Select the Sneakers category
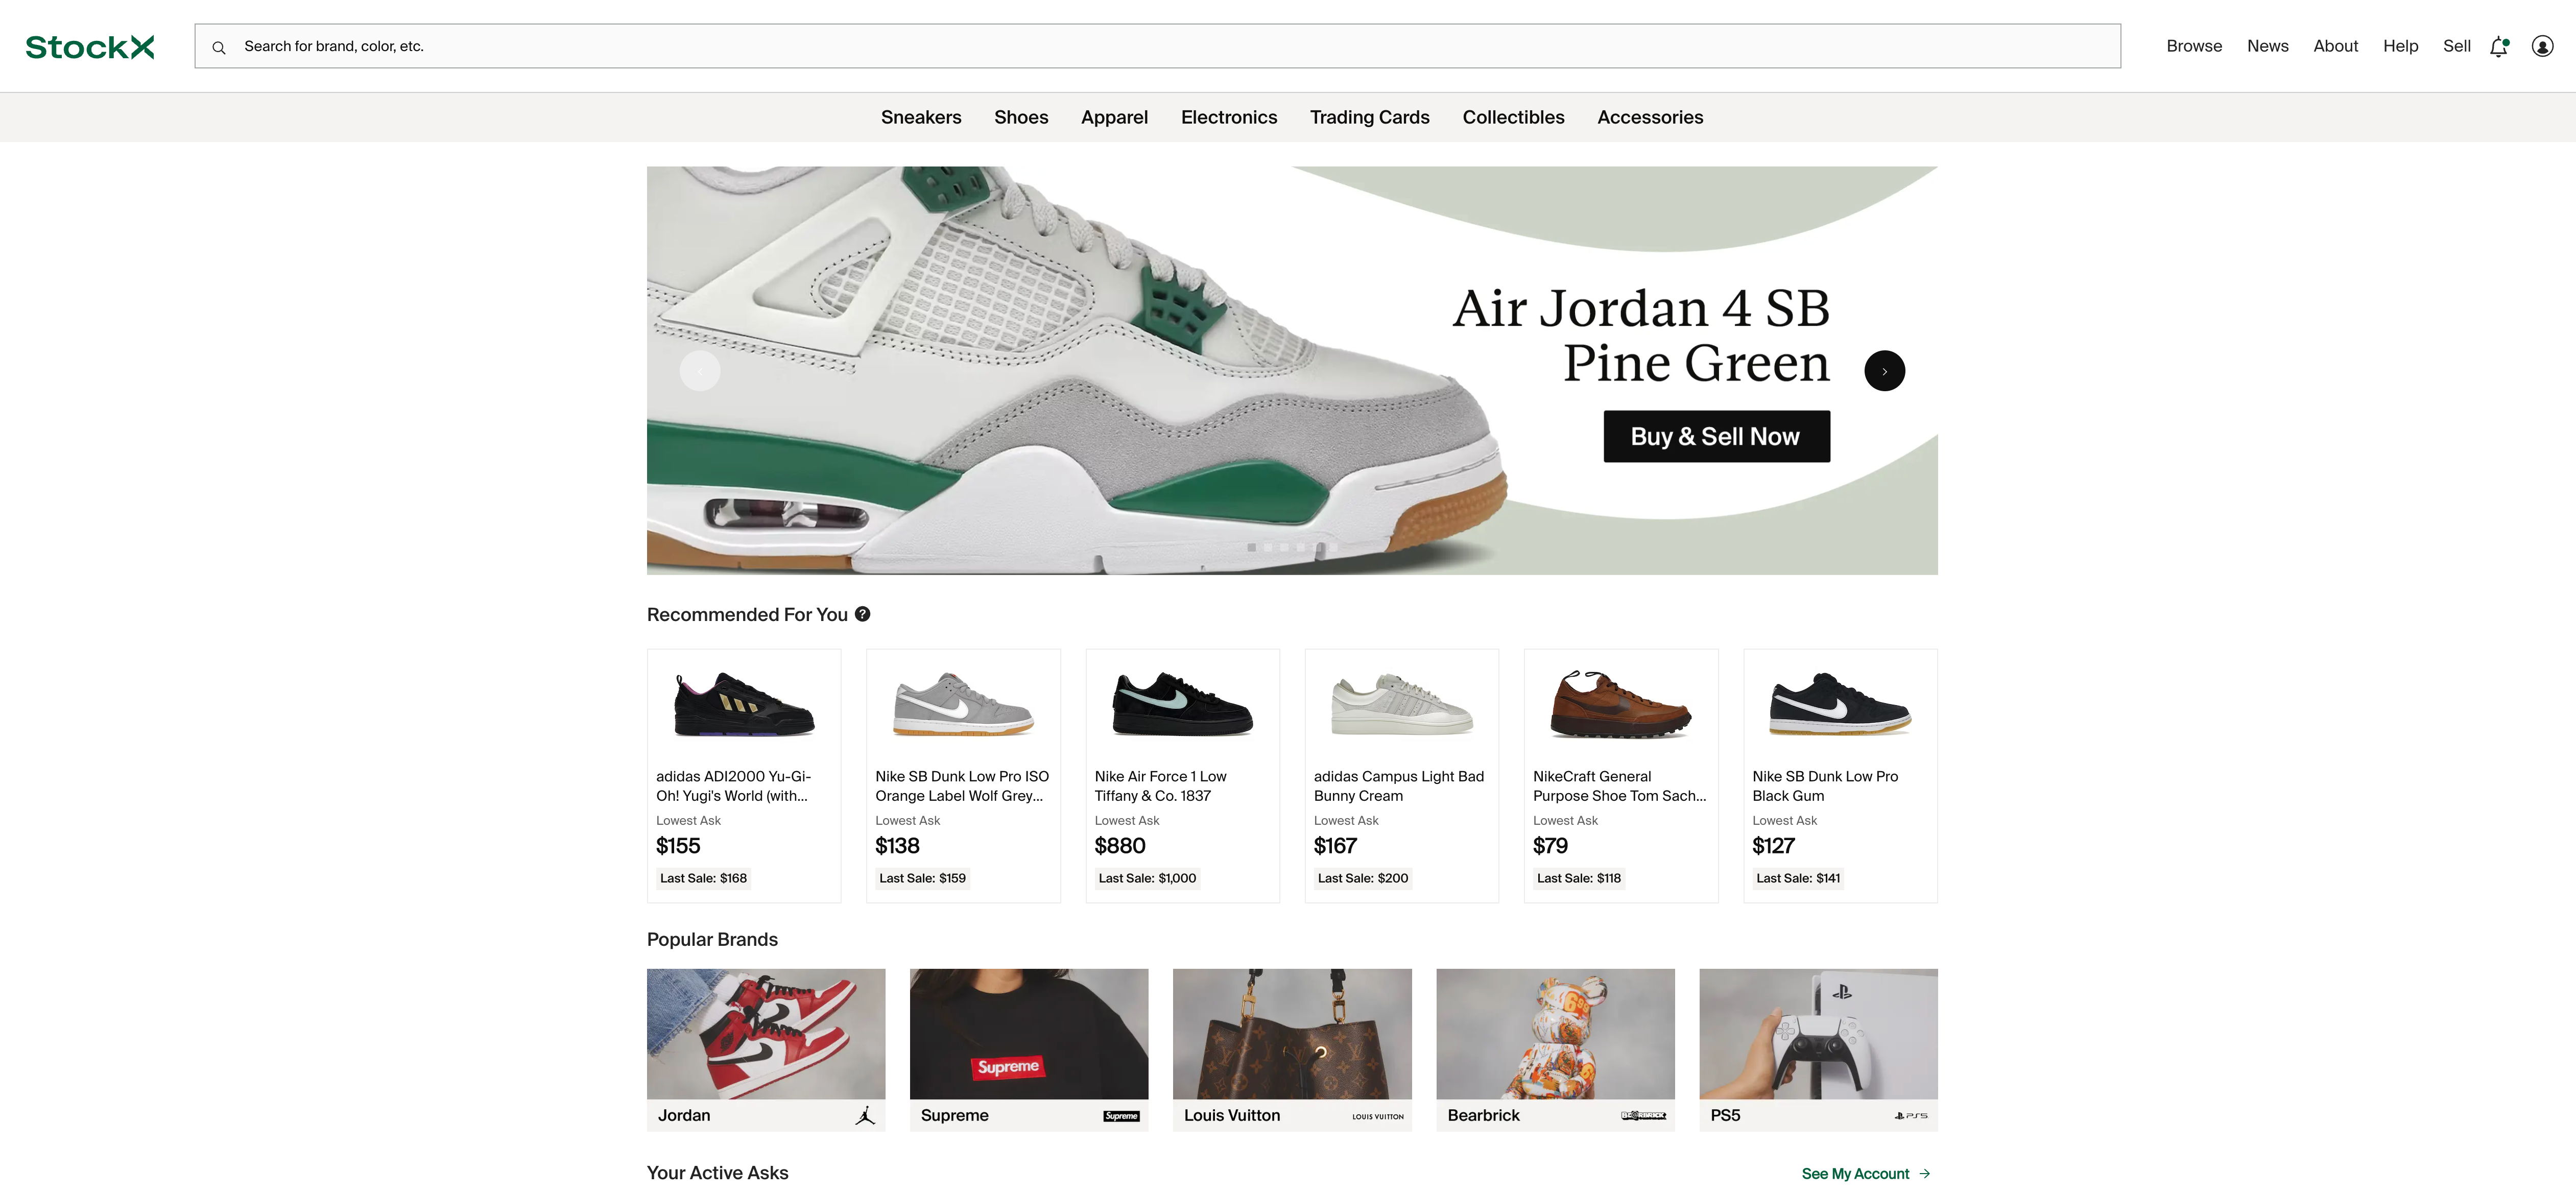 (921, 117)
